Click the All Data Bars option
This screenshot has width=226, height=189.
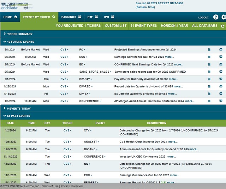coord(204,26)
